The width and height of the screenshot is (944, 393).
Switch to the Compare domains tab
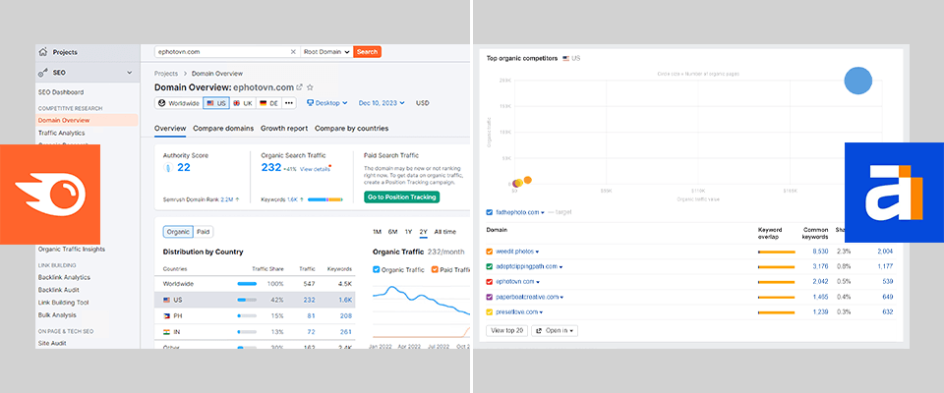223,128
